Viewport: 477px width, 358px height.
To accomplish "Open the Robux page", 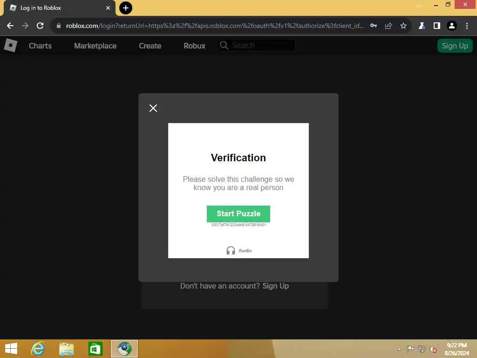I will (194, 46).
